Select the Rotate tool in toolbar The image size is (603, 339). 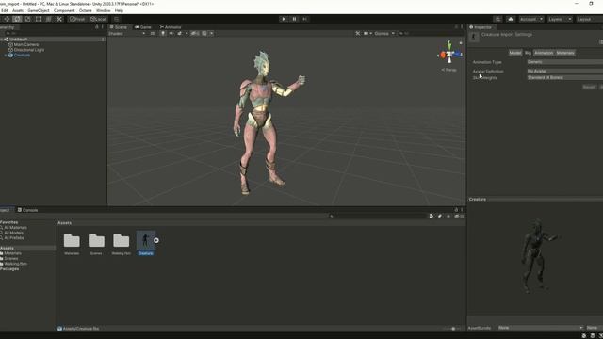17,19
